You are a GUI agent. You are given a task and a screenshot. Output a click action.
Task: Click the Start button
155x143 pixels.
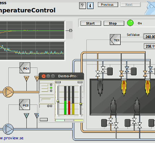(x=91, y=23)
